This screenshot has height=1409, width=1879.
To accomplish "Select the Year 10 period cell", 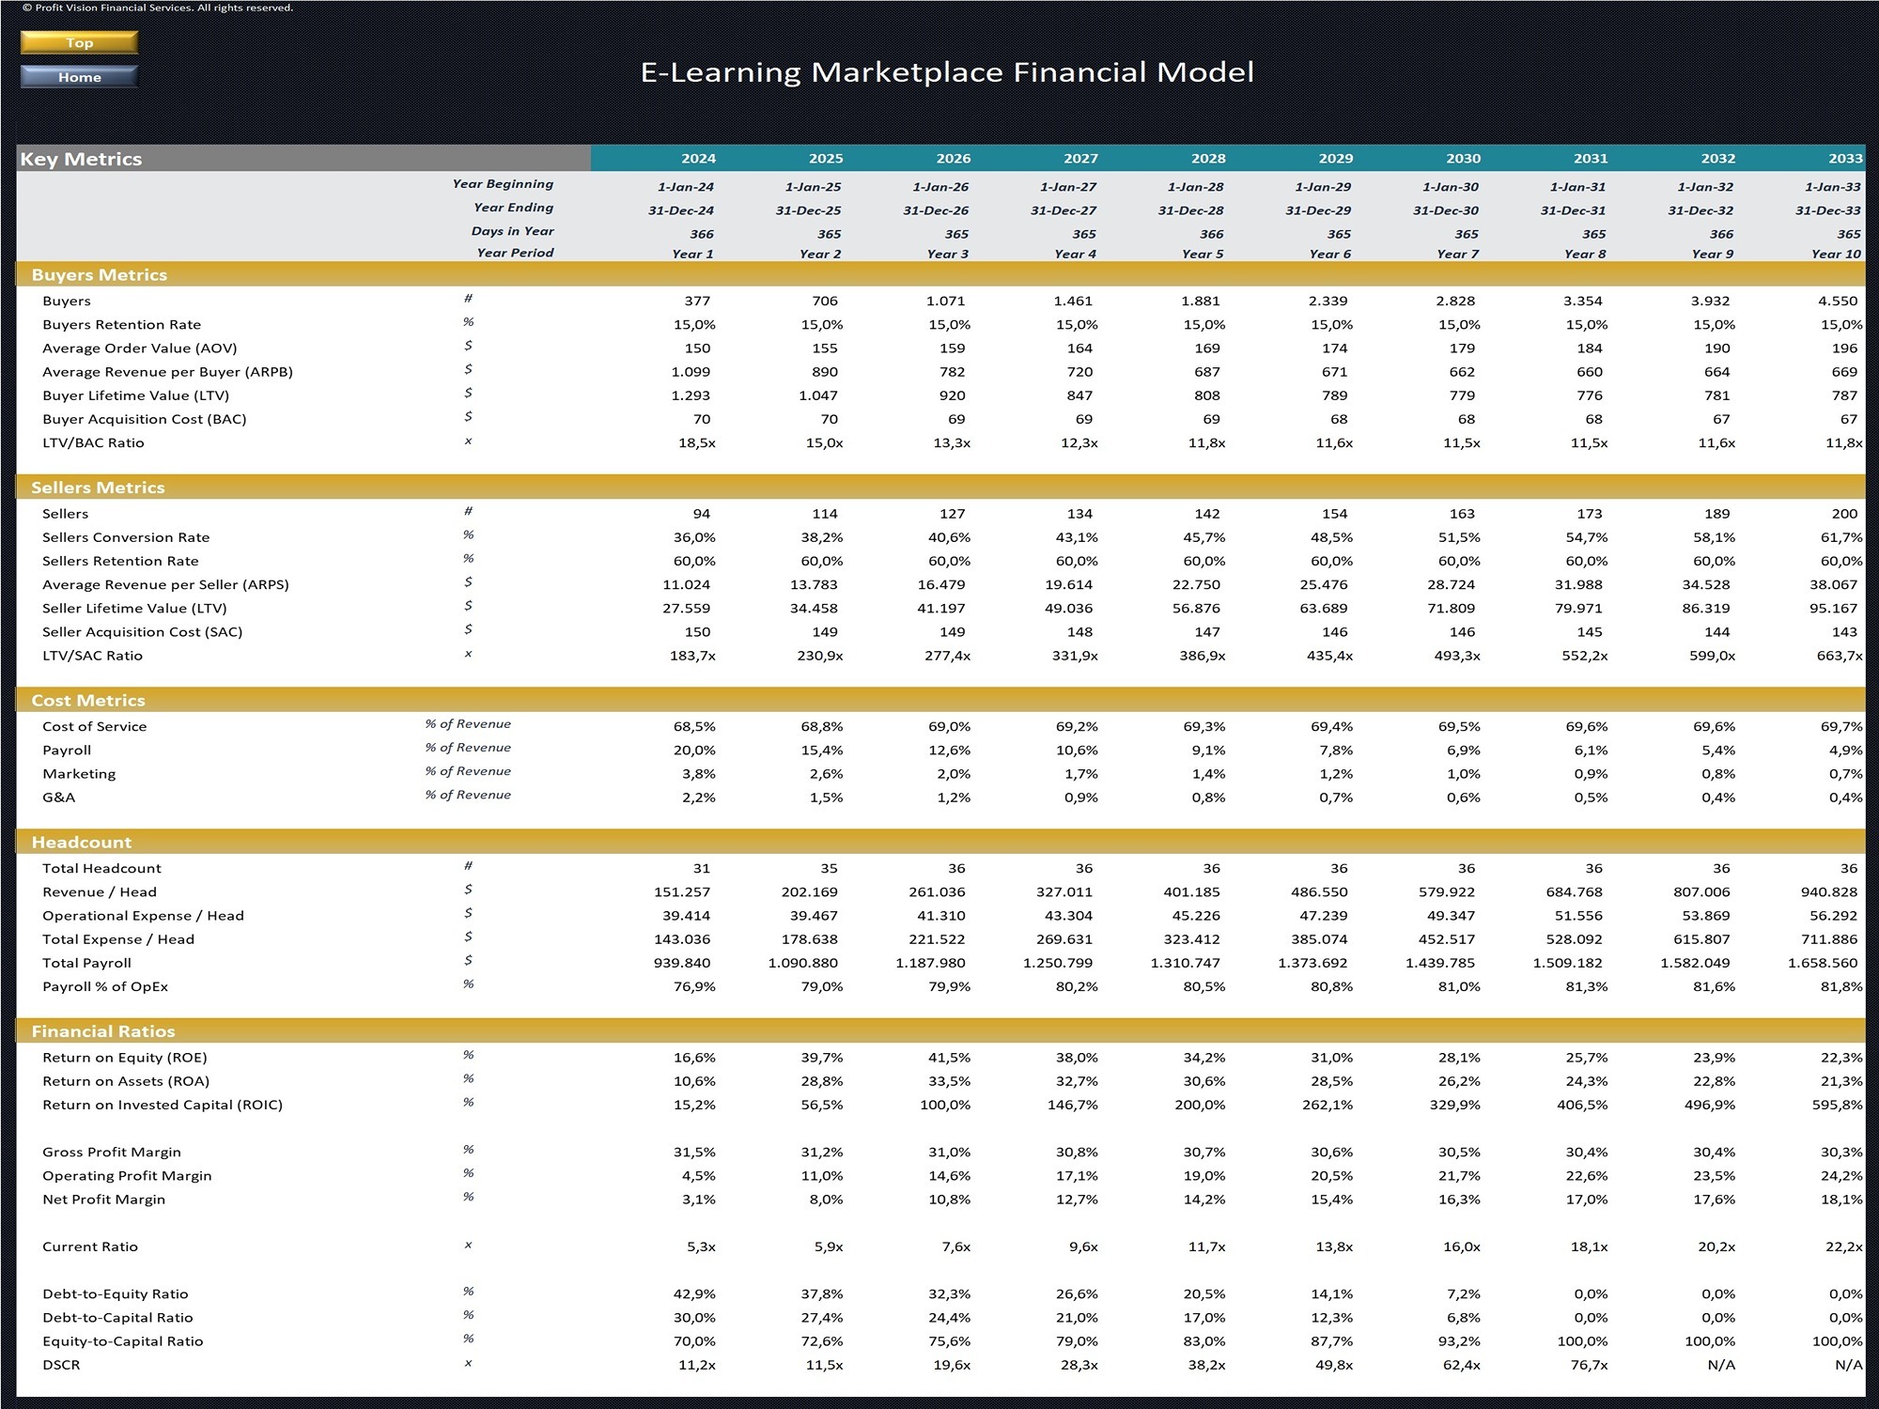I will click(x=1836, y=254).
